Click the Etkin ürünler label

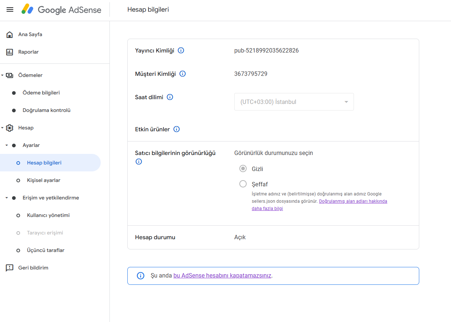click(153, 129)
